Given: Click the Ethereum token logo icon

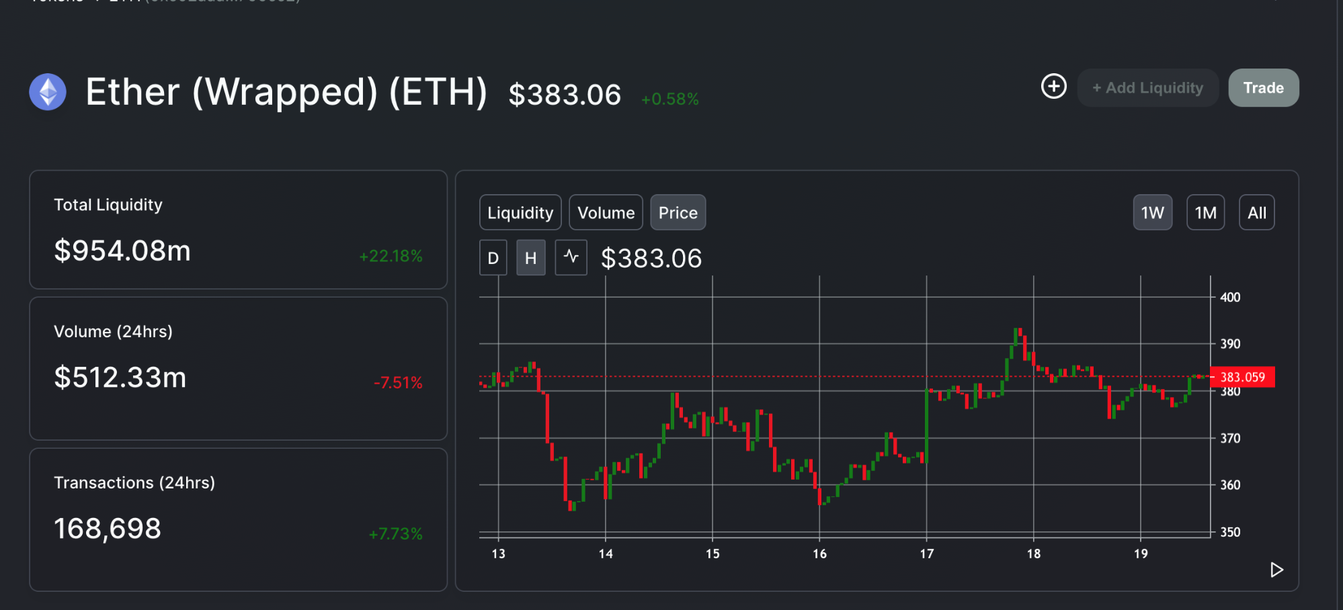Looking at the screenshot, I should tap(48, 91).
